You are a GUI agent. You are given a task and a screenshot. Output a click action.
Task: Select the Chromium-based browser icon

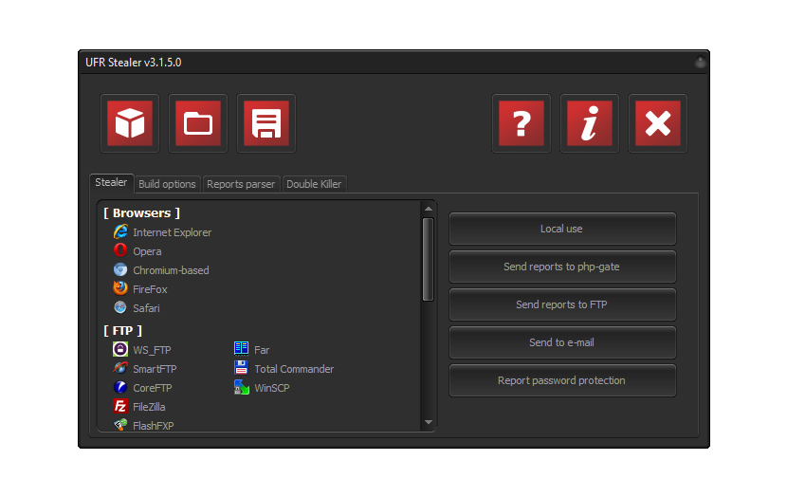tap(120, 270)
